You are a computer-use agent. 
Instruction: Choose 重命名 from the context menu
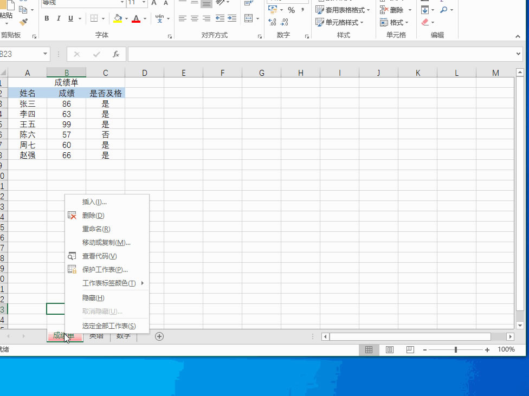96,229
